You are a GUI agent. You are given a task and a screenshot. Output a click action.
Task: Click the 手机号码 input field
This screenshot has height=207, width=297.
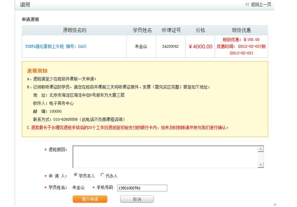click(142, 188)
